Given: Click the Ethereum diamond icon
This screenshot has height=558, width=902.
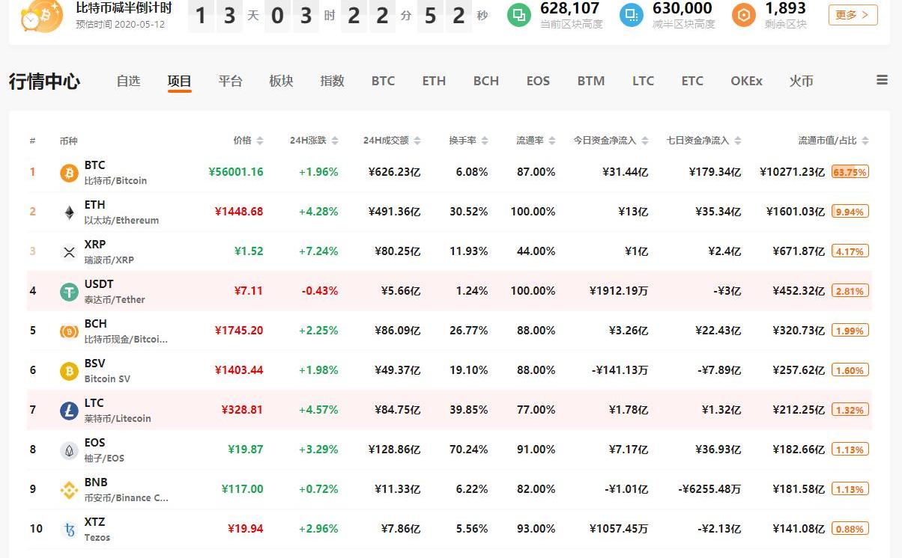Looking at the screenshot, I should click(x=69, y=212).
